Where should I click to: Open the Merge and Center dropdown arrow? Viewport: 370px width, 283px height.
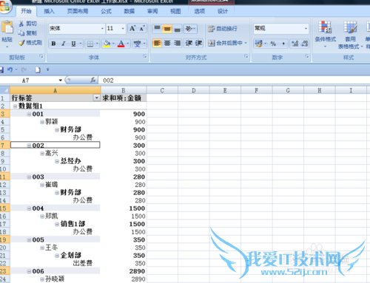tap(246, 44)
